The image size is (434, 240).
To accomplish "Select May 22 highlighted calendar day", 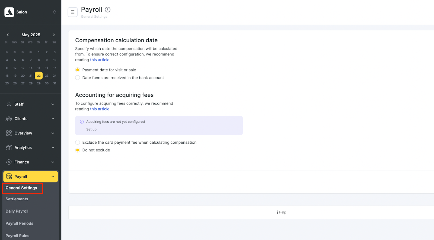I will (39, 75).
